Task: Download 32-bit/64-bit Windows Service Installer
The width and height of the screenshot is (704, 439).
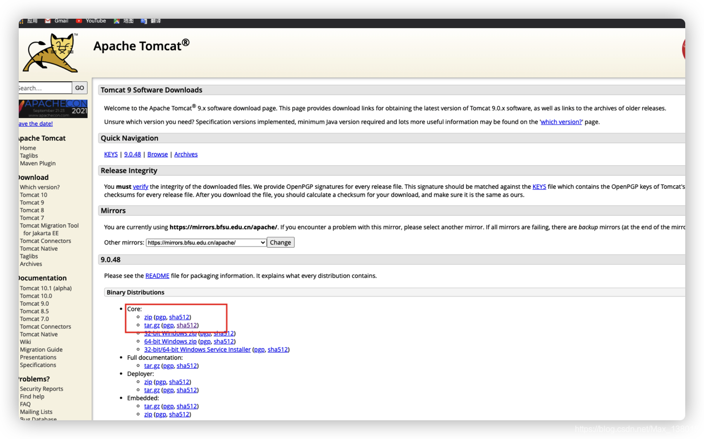Action: (x=197, y=350)
